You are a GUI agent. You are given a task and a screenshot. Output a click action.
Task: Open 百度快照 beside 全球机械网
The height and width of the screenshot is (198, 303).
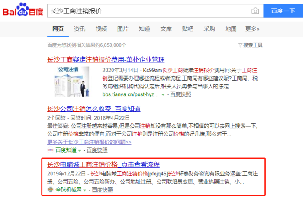tap(102, 190)
